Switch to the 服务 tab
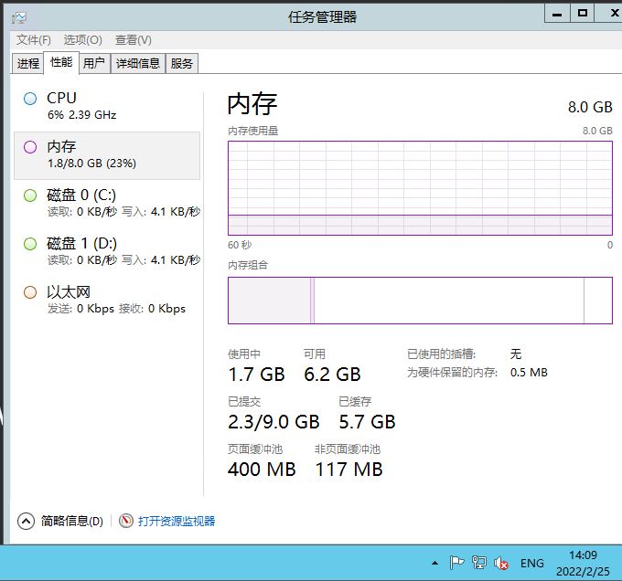The image size is (622, 581). pyautogui.click(x=182, y=63)
